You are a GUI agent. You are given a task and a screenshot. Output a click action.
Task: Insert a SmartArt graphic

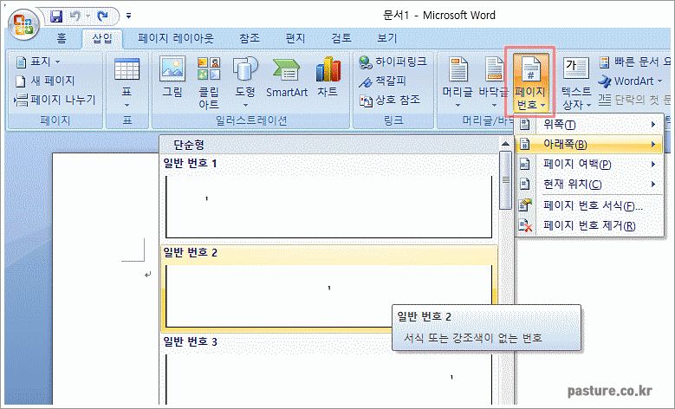(286, 77)
